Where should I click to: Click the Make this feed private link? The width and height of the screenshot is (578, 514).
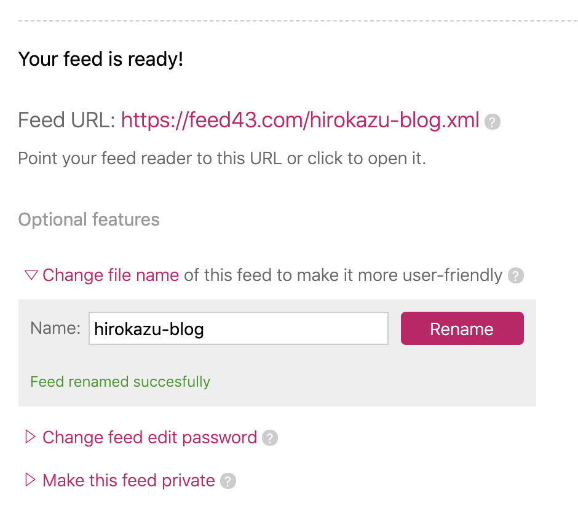129,480
